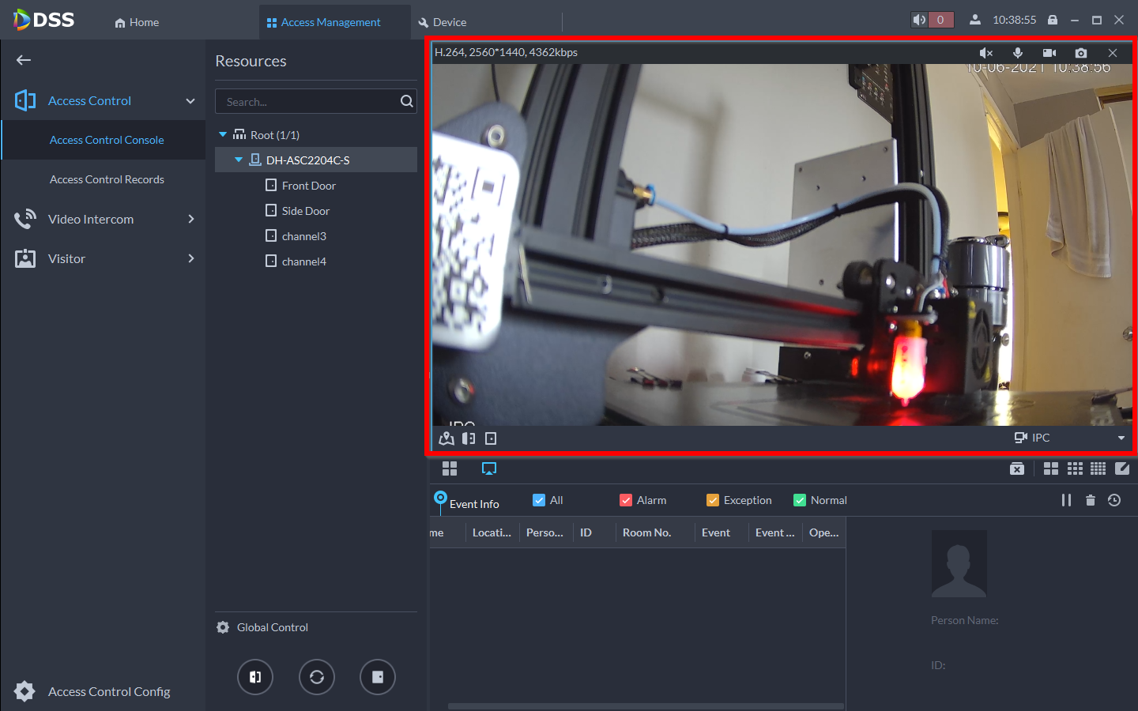
Task: Click the back arrow in the sidebar
Action: [x=24, y=60]
